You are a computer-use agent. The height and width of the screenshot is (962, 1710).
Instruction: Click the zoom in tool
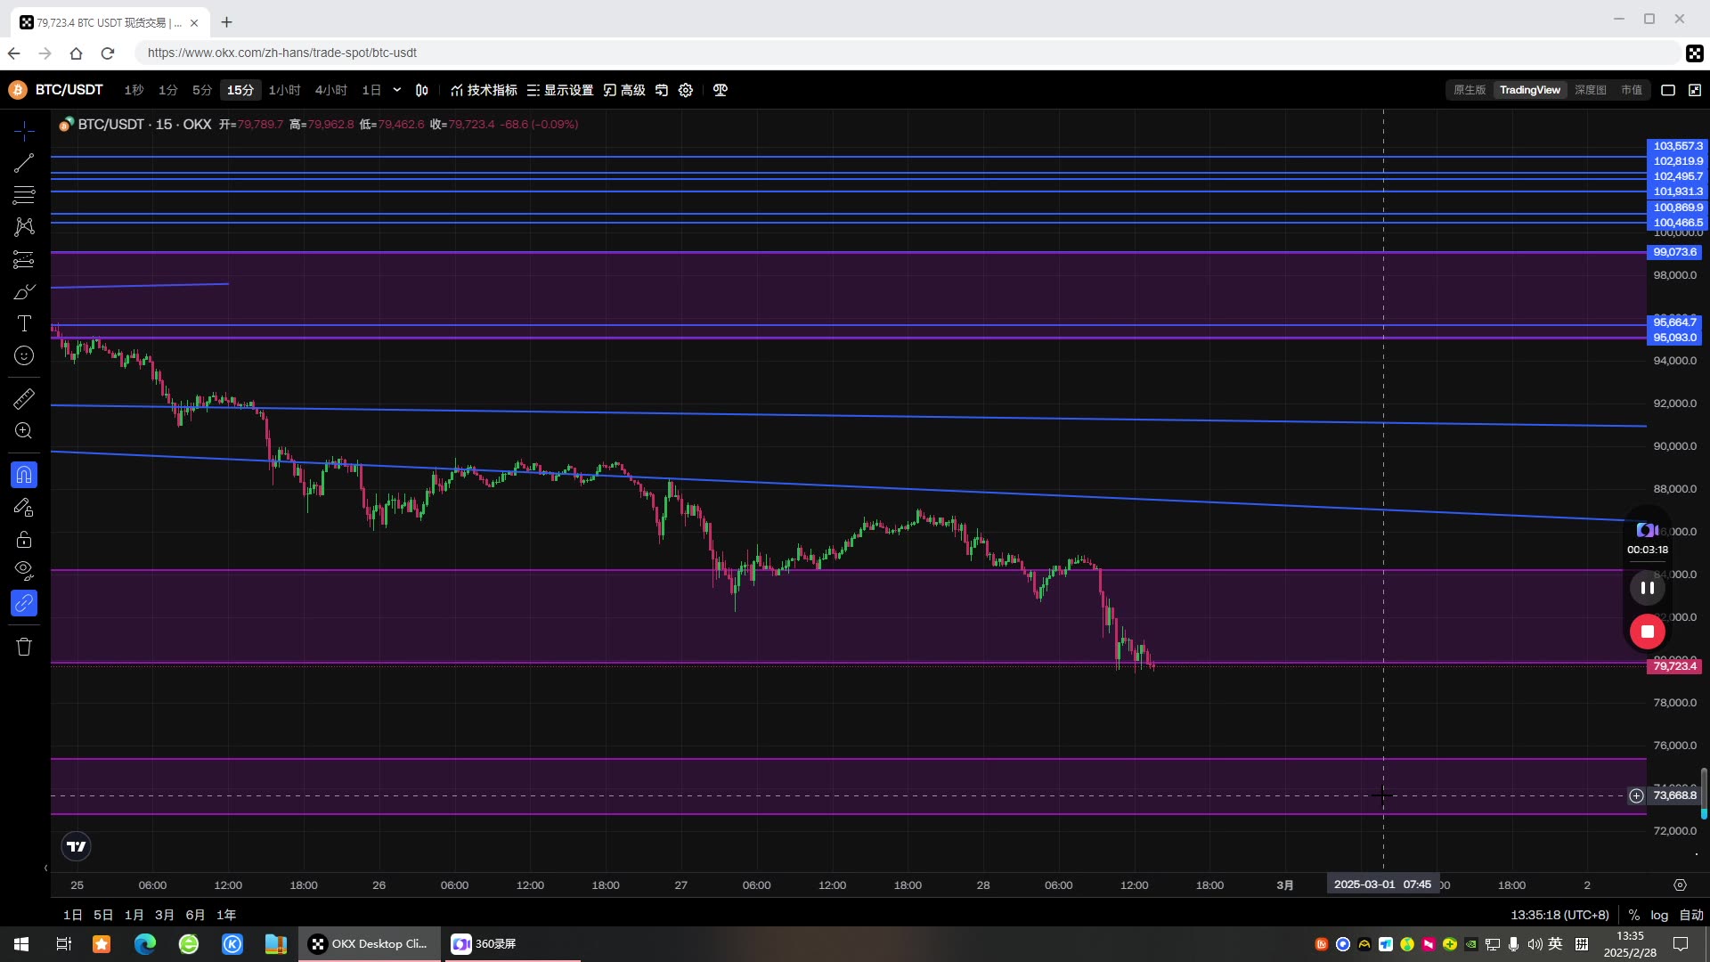[24, 431]
